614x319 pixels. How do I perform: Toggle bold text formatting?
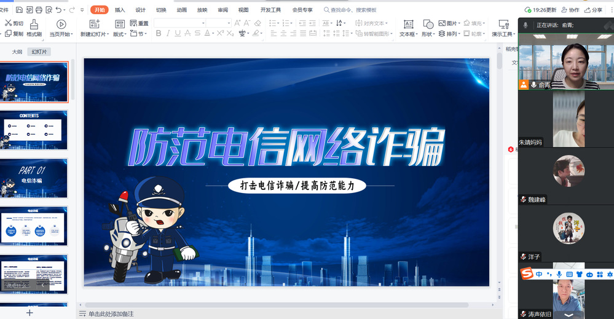(x=159, y=34)
